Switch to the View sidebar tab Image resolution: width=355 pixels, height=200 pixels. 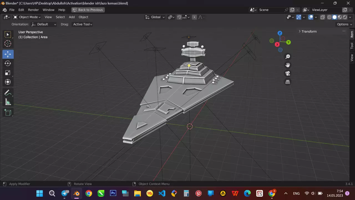(352, 57)
